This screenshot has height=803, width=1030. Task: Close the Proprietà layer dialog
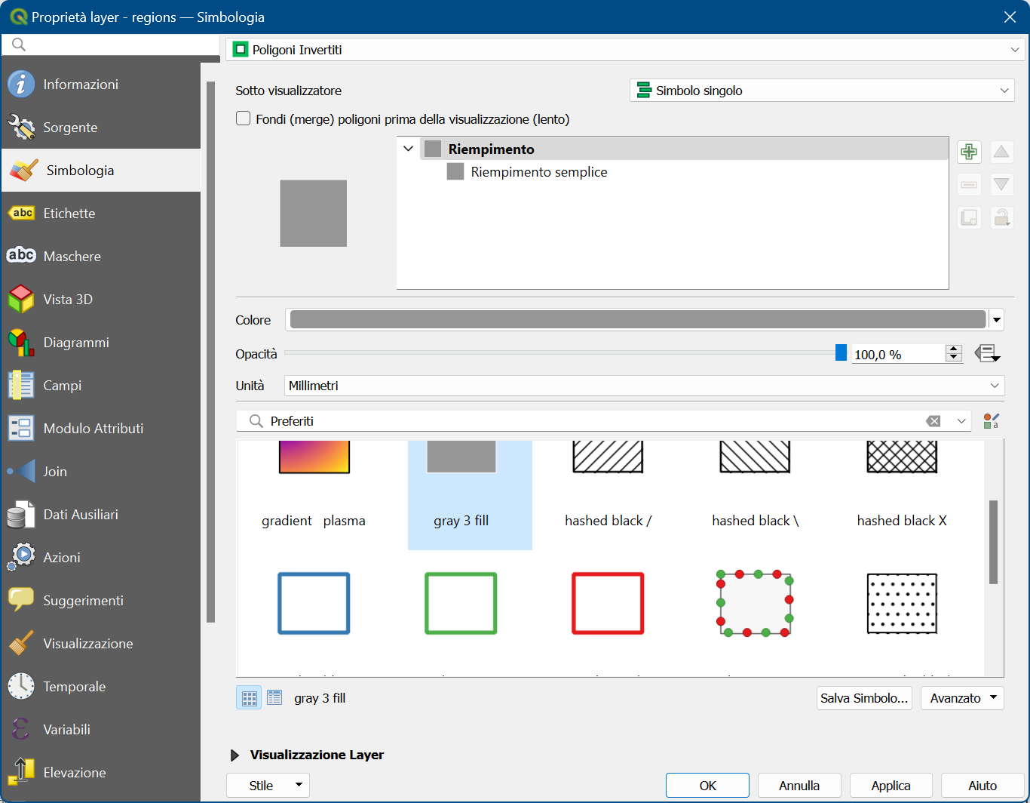(x=1010, y=17)
